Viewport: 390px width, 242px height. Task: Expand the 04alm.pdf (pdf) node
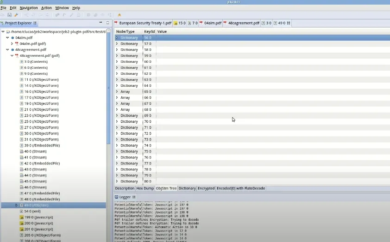(12, 43)
